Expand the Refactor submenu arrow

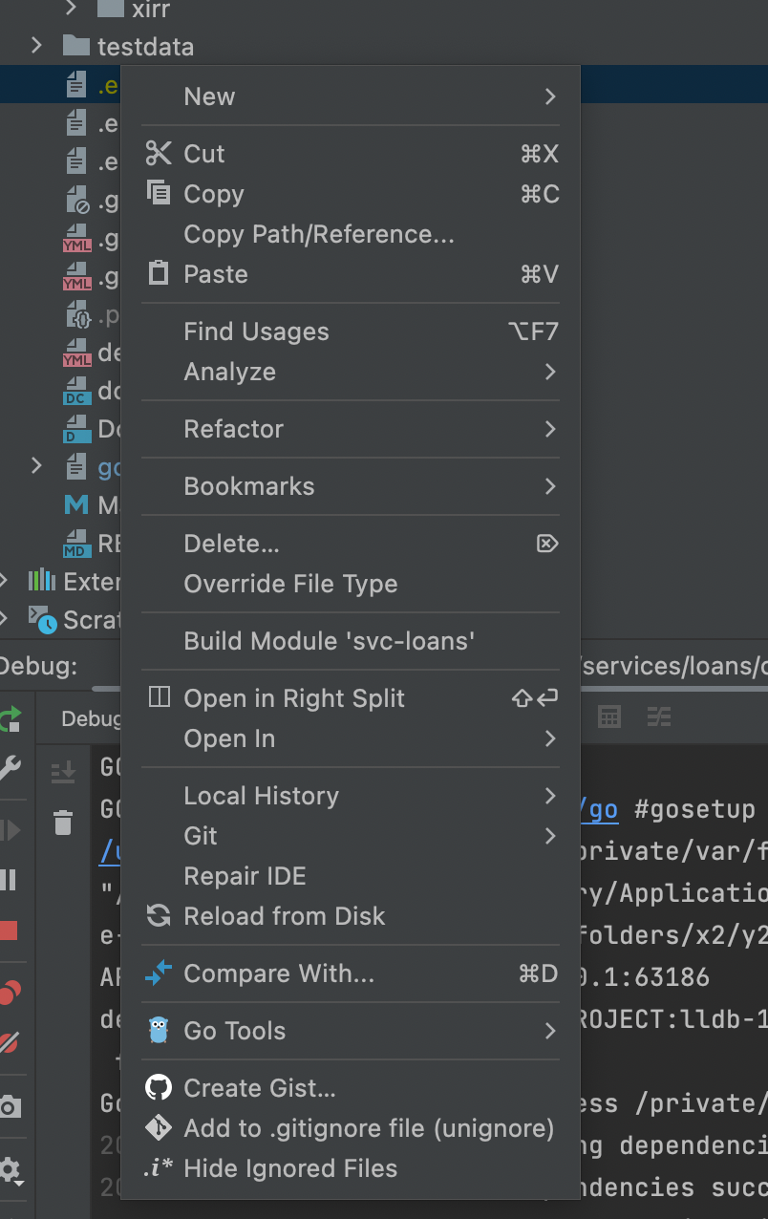(x=550, y=429)
